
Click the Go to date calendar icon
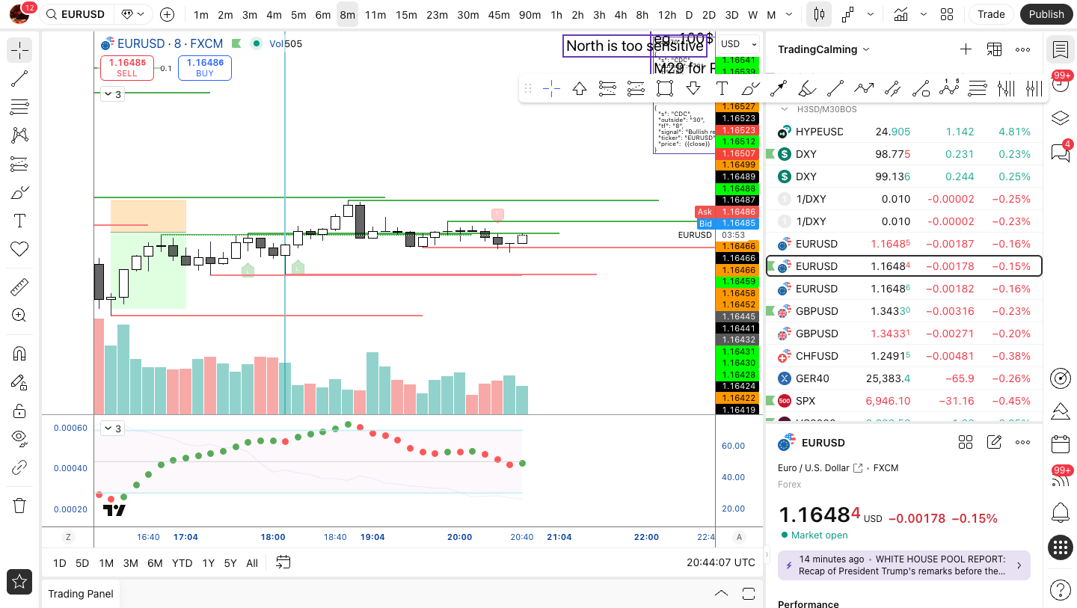pyautogui.click(x=283, y=562)
